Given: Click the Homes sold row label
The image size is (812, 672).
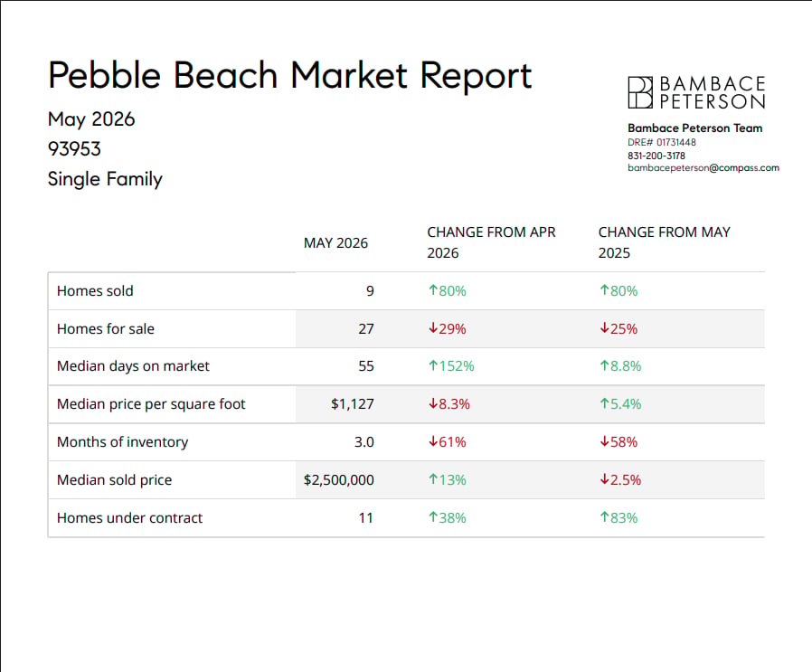Looking at the screenshot, I should coord(95,290).
